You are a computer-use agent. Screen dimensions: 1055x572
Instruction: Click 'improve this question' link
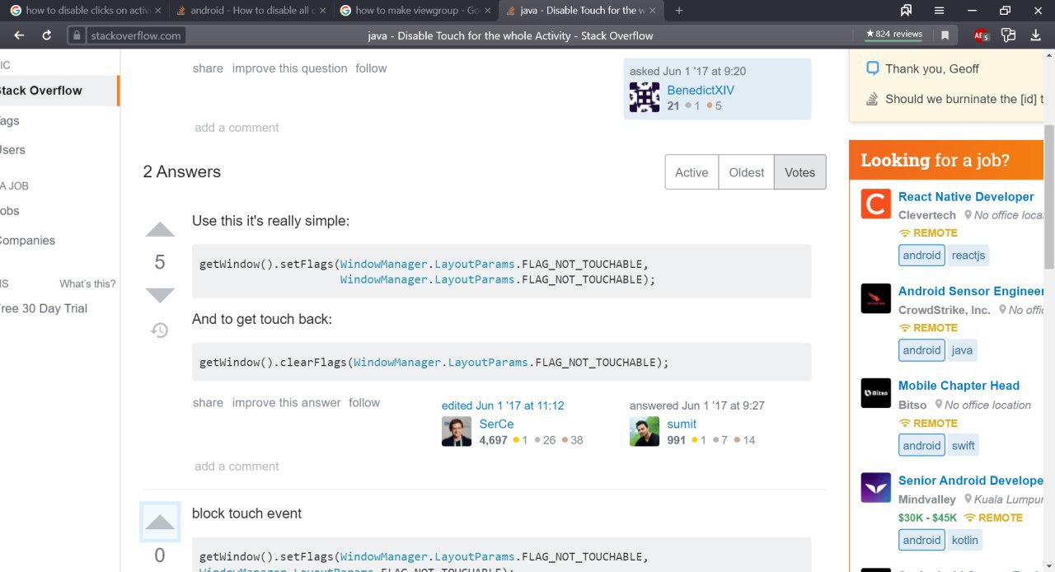289,68
